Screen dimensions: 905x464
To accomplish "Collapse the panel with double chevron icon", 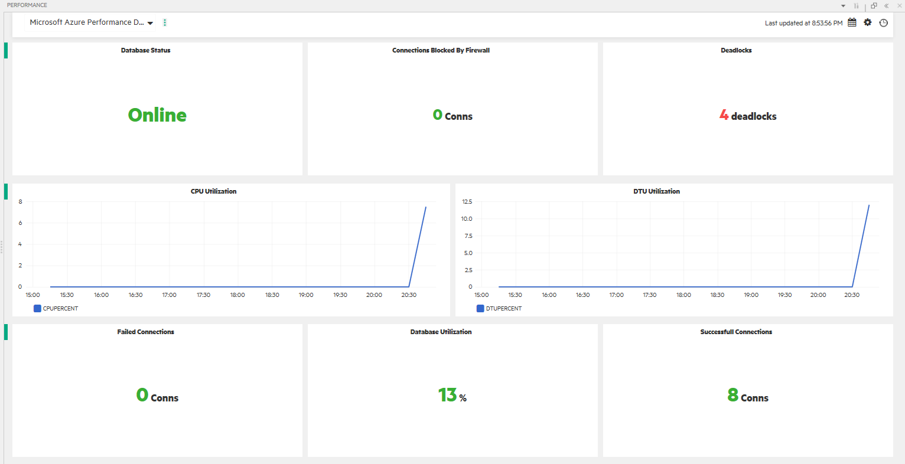I will click(886, 5).
